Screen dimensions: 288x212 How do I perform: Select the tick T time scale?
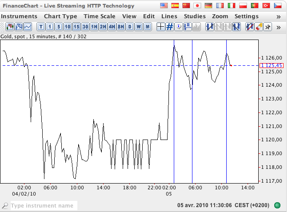pyautogui.click(x=41, y=27)
